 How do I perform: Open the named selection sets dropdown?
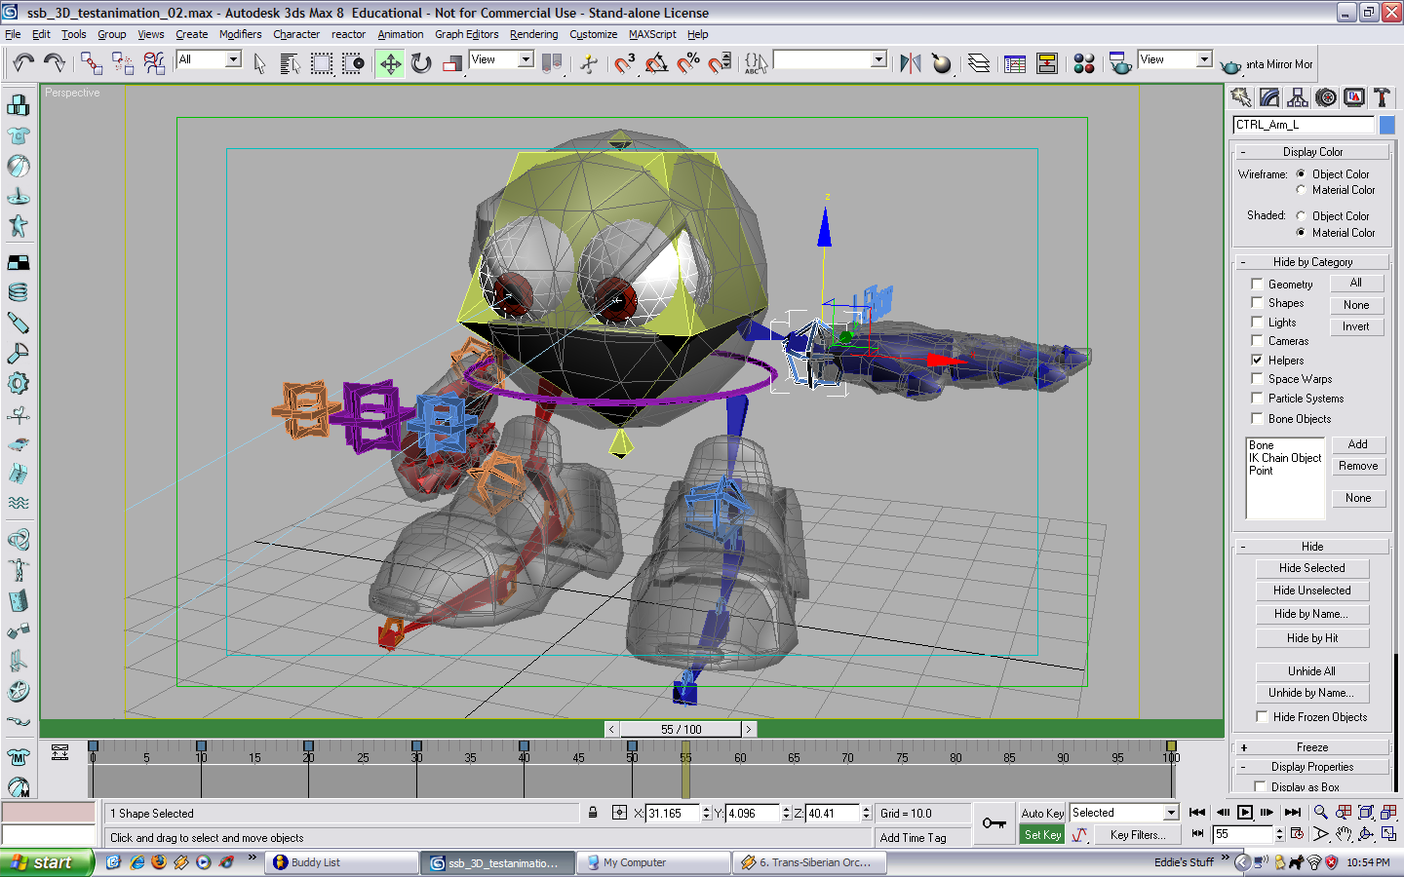point(878,59)
